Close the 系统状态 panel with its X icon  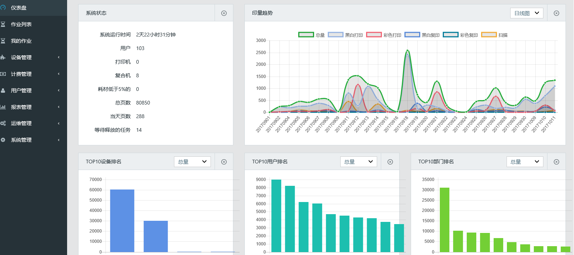tap(224, 13)
